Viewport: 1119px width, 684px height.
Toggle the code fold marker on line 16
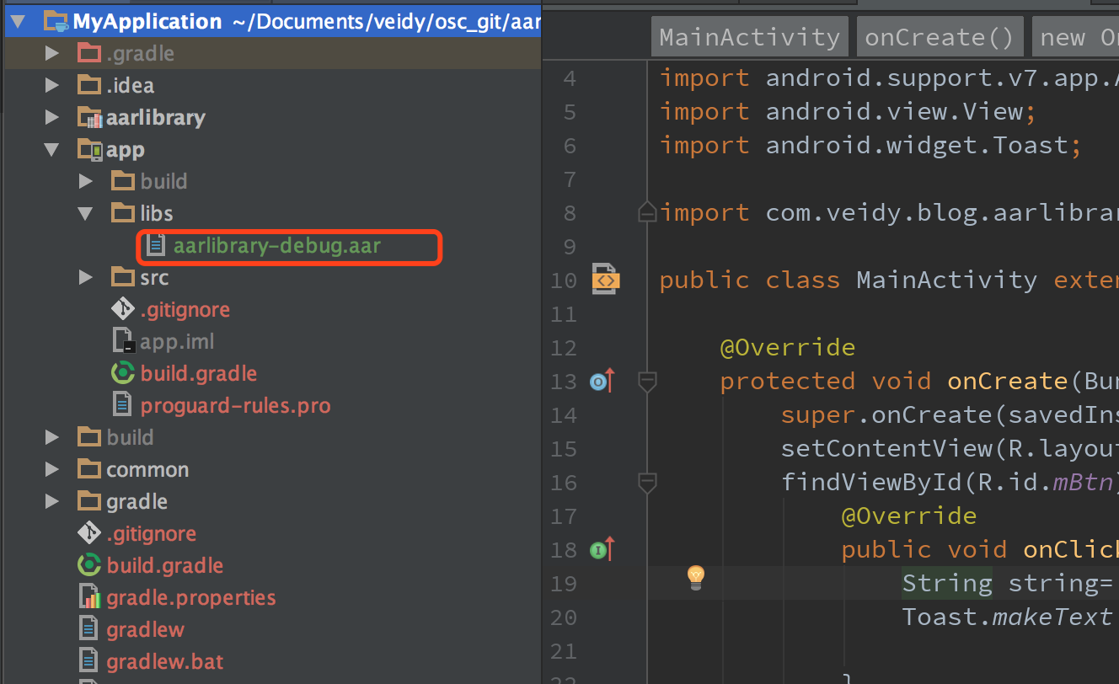coord(647,483)
